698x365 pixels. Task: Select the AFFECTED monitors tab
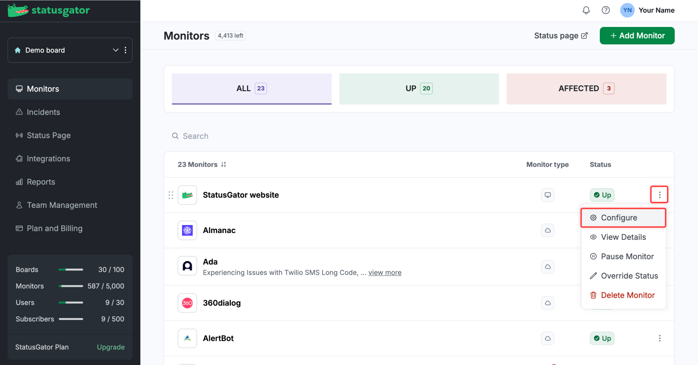click(586, 89)
